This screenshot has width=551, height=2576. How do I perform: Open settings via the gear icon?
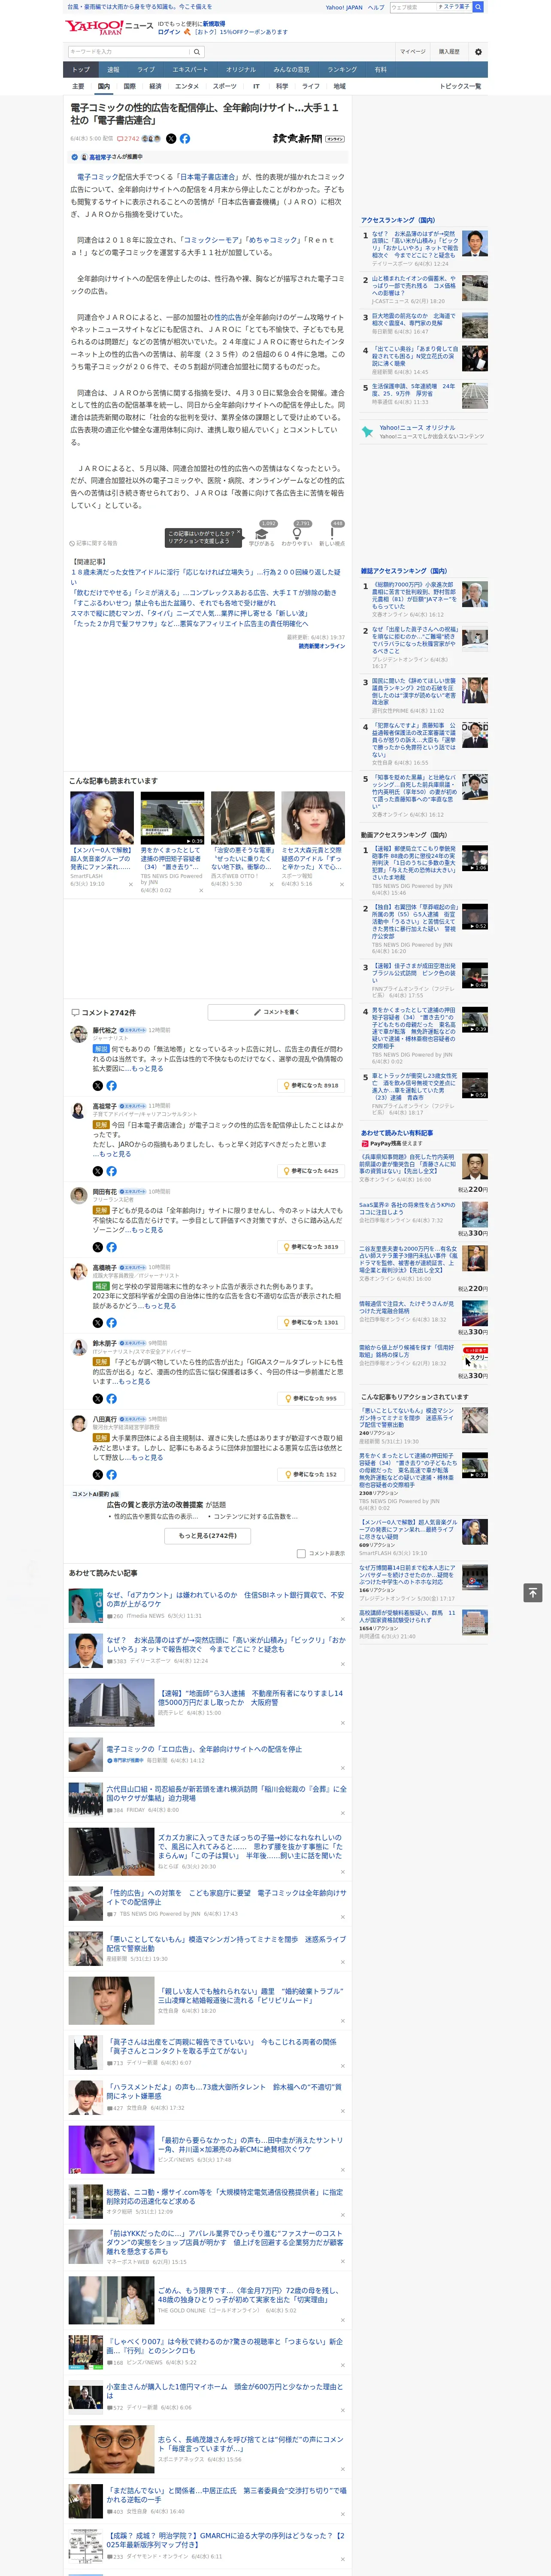(x=478, y=52)
